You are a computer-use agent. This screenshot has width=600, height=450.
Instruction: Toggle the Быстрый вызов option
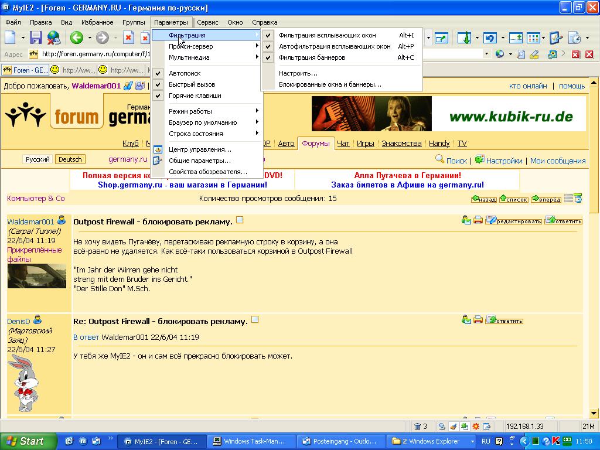click(207, 84)
